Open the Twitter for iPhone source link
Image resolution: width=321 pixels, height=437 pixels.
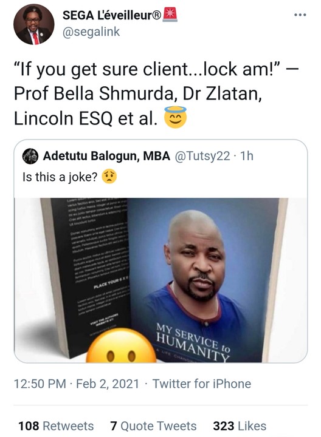(201, 384)
